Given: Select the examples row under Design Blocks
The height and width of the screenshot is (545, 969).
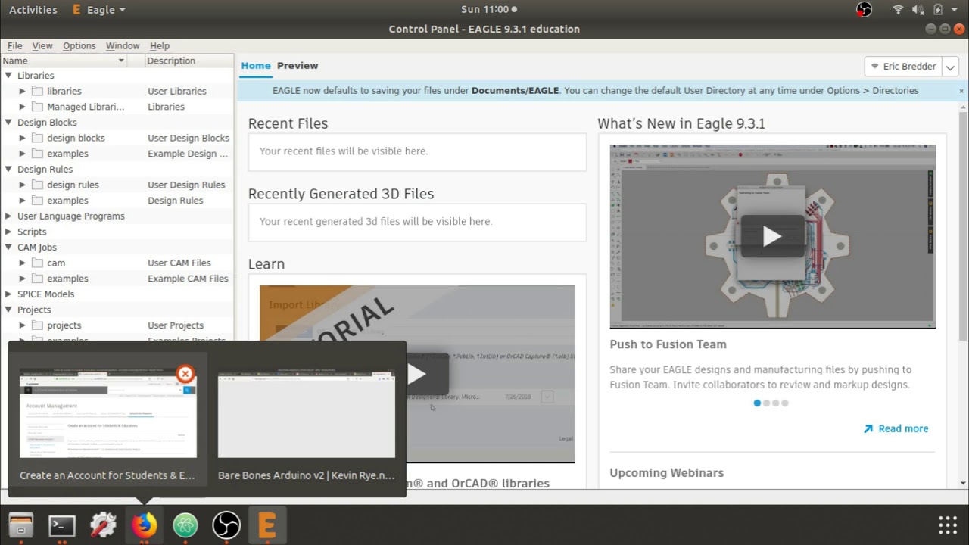Looking at the screenshot, I should (117, 154).
